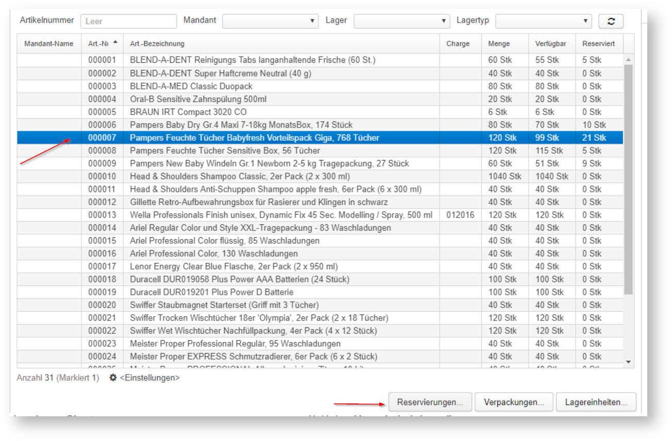
Task: Click article number 000005
Action: click(102, 112)
